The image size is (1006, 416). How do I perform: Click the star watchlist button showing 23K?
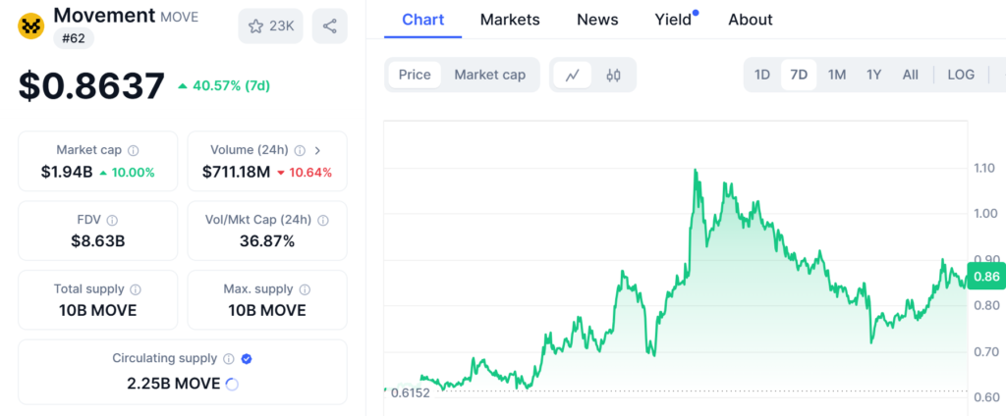(270, 26)
